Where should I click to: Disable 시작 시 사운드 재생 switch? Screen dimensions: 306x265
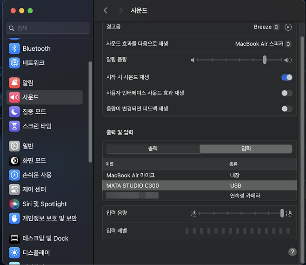click(287, 77)
